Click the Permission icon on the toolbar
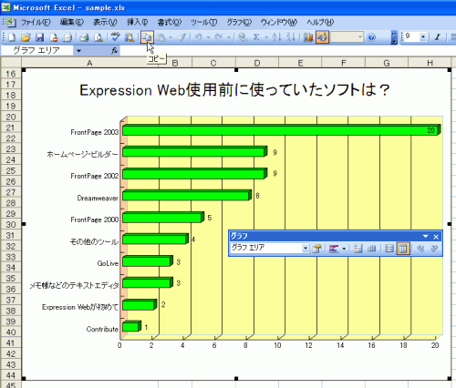Image resolution: width=456 pixels, height=388 pixels. 54,37
